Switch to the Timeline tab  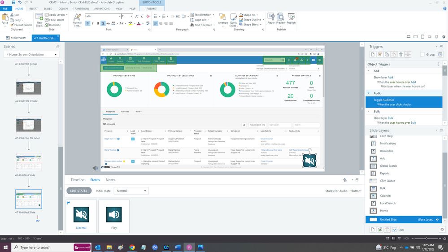click(77, 180)
